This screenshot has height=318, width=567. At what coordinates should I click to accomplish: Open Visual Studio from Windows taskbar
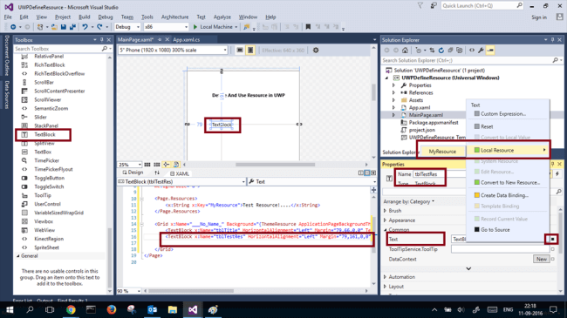193,309
